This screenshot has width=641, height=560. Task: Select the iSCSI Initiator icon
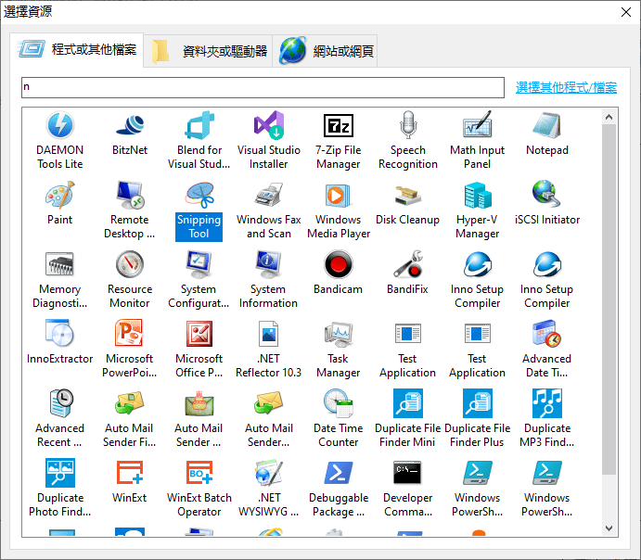pos(546,195)
